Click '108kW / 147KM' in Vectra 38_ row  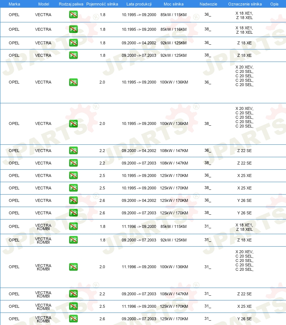[174, 163]
